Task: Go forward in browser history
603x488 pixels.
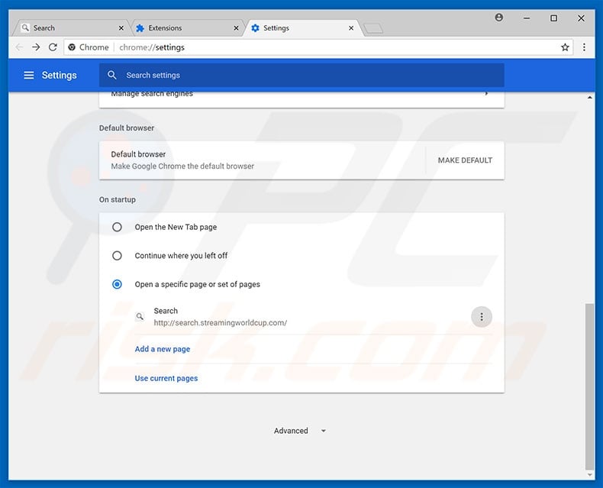Action: pyautogui.click(x=36, y=47)
